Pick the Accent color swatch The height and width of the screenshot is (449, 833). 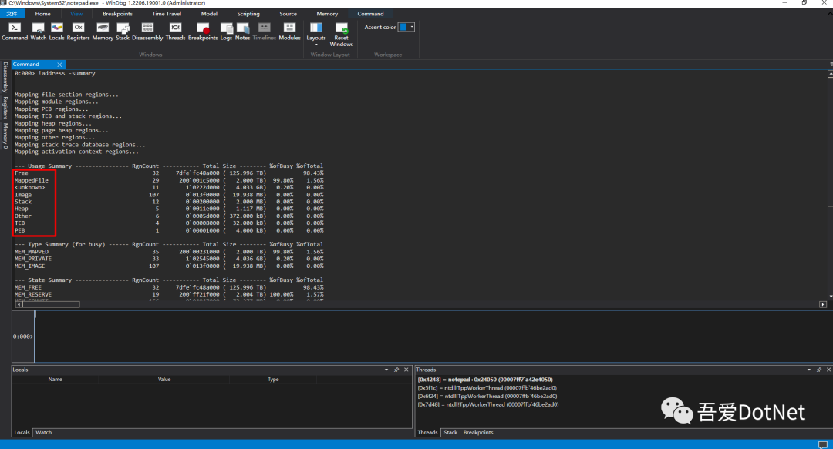pos(403,27)
